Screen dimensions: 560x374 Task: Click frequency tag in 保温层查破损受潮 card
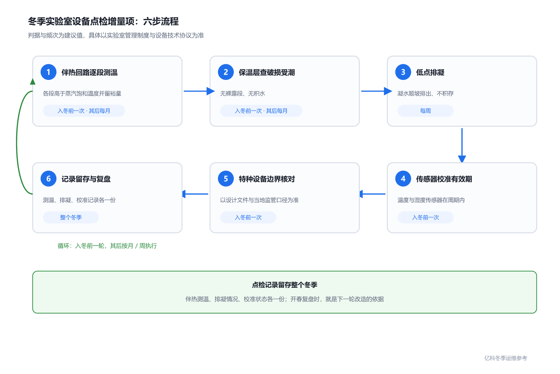[261, 111]
